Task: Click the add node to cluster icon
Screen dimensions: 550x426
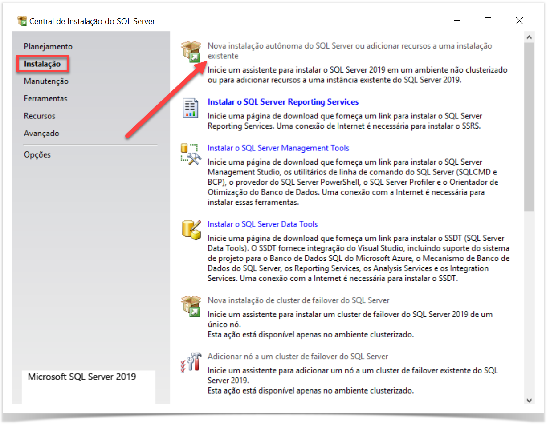Action: pos(191,362)
